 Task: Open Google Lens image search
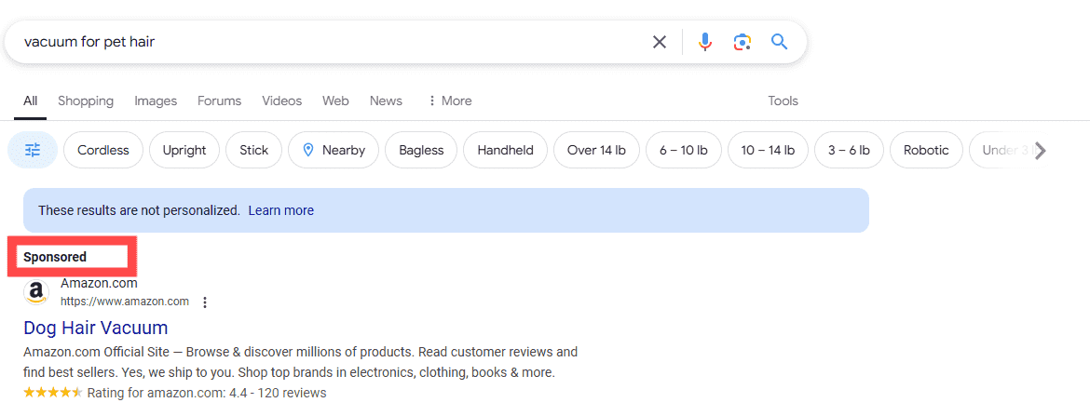click(x=742, y=42)
